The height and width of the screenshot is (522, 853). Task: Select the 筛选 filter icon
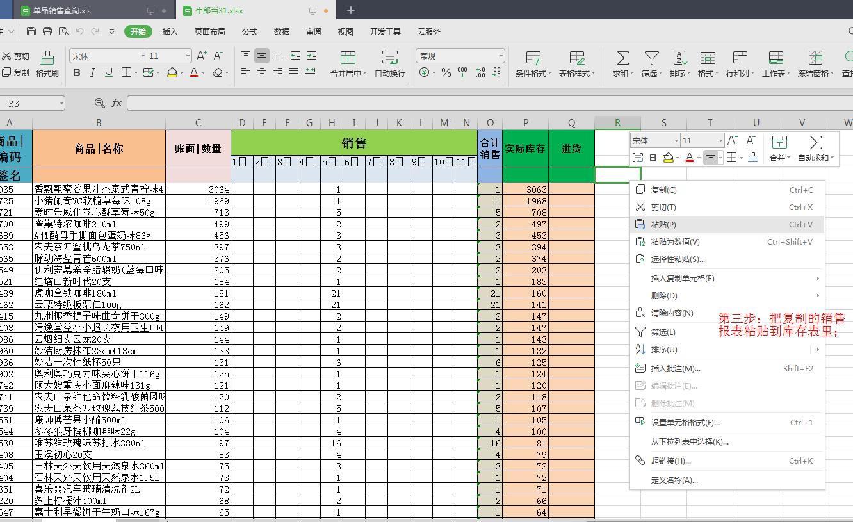click(x=650, y=63)
